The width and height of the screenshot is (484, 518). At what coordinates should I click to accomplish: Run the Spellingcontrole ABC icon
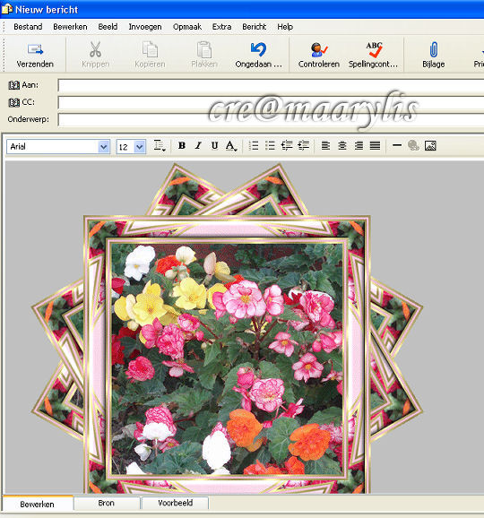coord(374,49)
